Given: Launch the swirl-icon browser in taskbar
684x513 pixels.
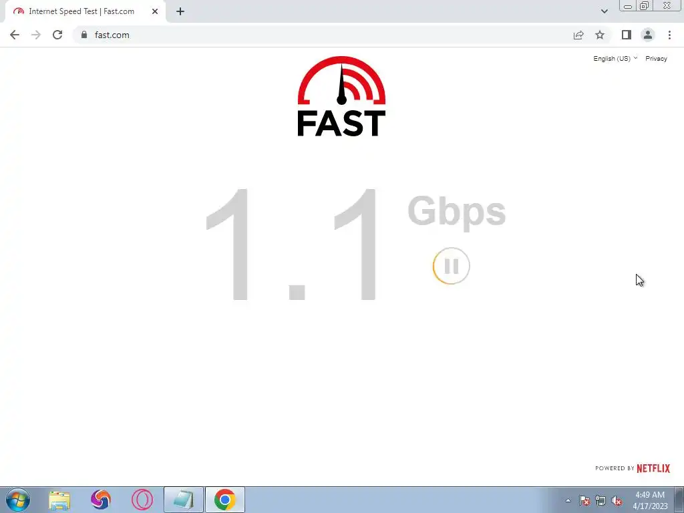Looking at the screenshot, I should coord(101,500).
